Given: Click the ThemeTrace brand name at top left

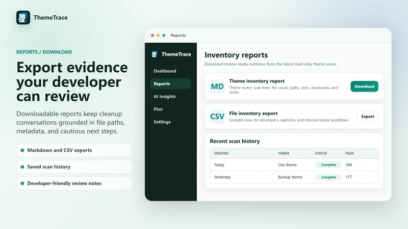Looking at the screenshot, I should (50, 17).
